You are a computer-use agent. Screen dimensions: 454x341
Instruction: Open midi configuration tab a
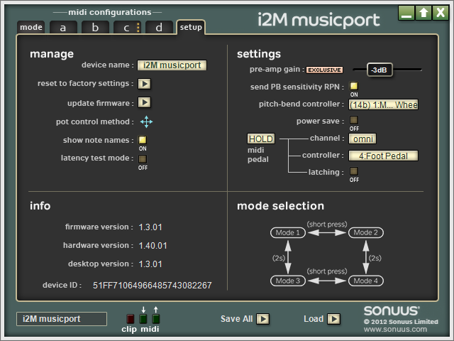(63, 27)
